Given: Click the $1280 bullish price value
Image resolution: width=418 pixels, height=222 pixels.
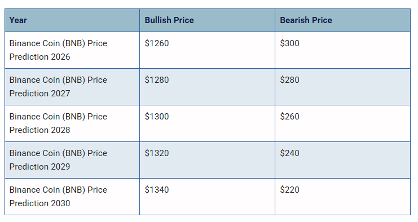Looking at the screenshot, I should pyautogui.click(x=157, y=80).
